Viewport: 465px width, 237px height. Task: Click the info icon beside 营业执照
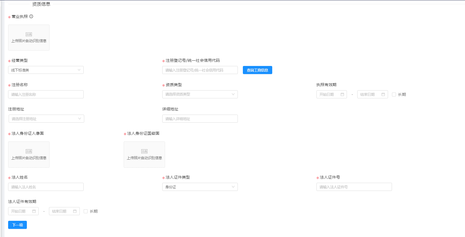[31, 16]
